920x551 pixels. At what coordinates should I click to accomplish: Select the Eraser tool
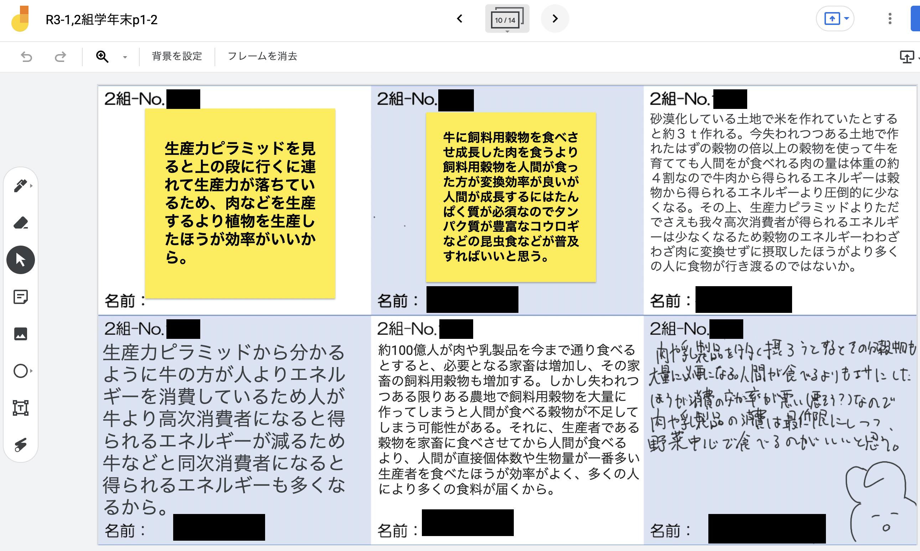click(20, 223)
